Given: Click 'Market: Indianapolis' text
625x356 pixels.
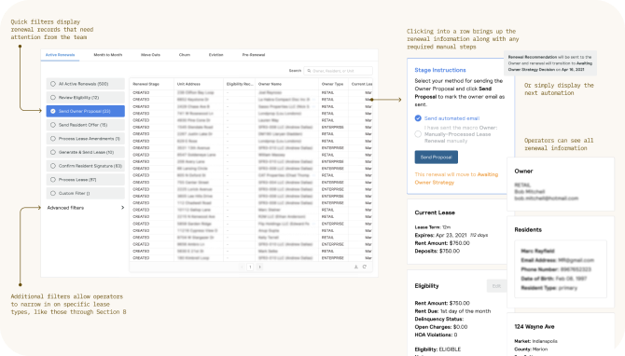Looking at the screenshot, I should [535, 341].
